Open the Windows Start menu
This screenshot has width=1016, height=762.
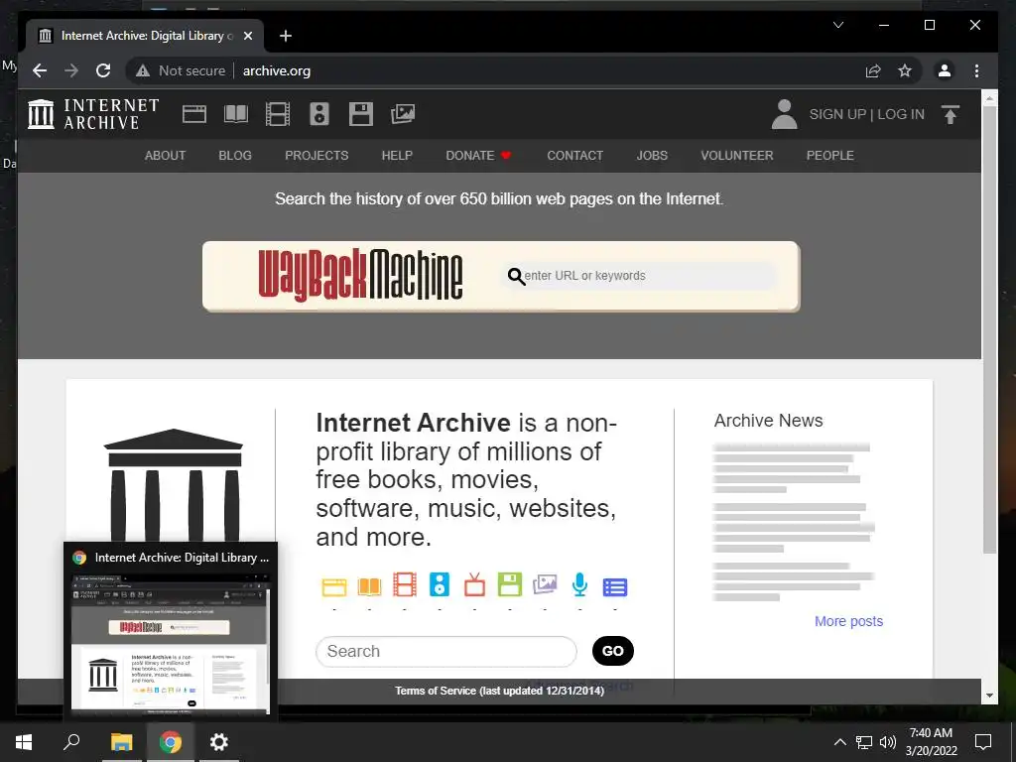[x=24, y=742]
